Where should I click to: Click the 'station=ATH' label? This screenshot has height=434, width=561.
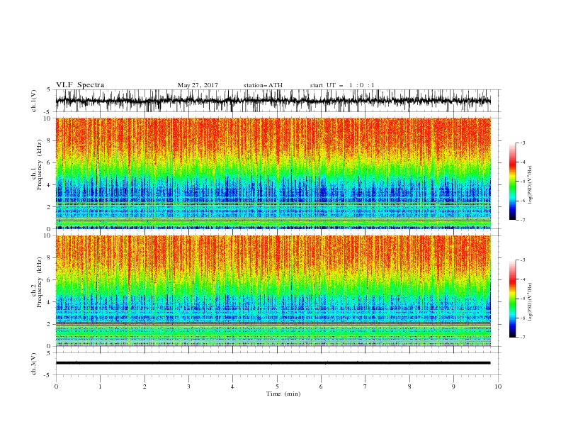[263, 85]
